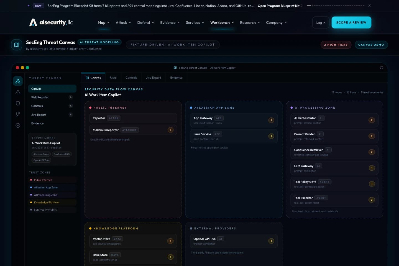Click the risk badge on OpenAI GPT-4o node
The image size is (399, 266).
(x=271, y=241)
